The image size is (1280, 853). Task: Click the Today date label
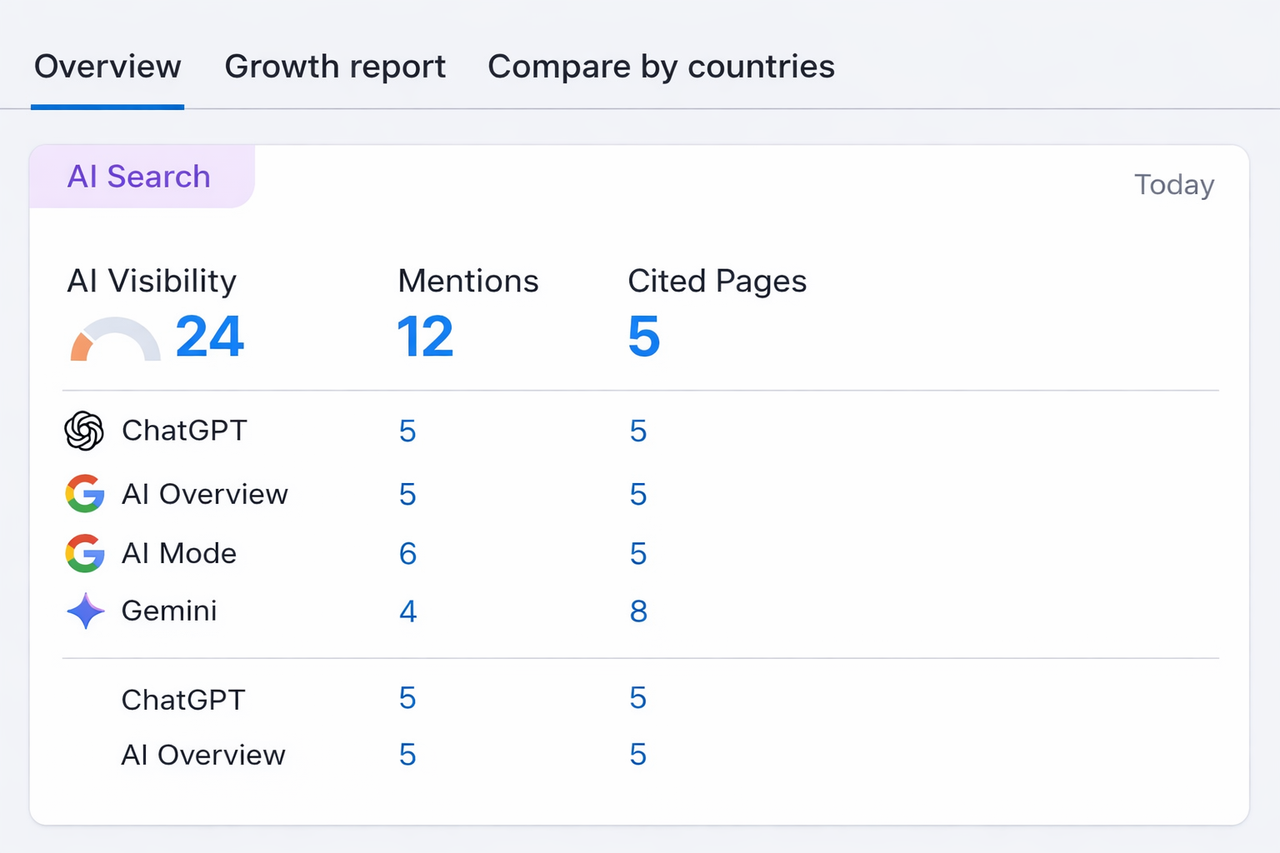[x=1174, y=185]
